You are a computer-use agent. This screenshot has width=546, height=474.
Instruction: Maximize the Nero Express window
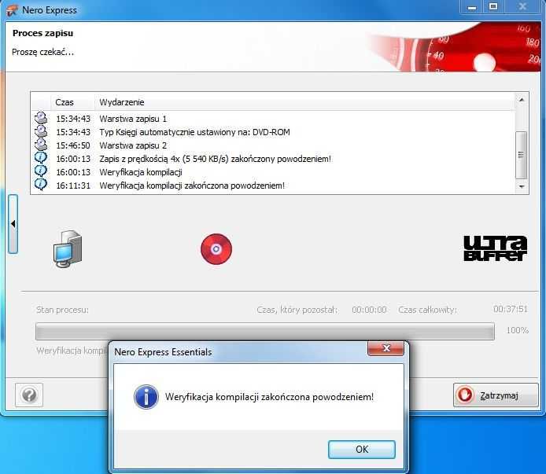[493, 6]
